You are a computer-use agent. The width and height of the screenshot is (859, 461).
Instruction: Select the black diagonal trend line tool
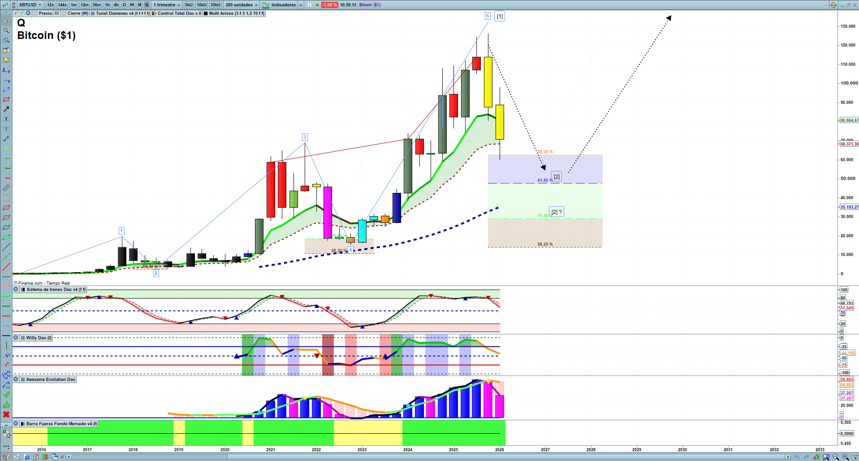point(6,247)
